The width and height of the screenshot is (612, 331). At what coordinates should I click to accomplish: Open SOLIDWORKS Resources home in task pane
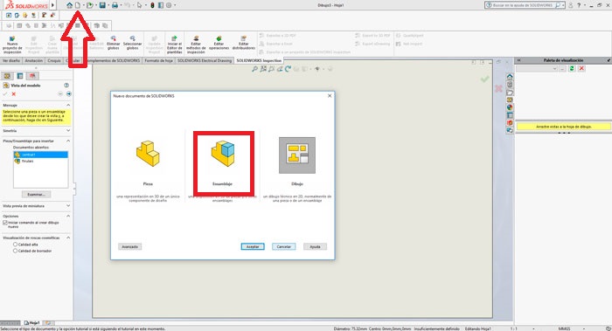point(510,76)
